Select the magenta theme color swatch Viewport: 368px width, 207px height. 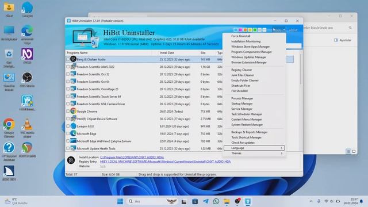click(x=240, y=30)
